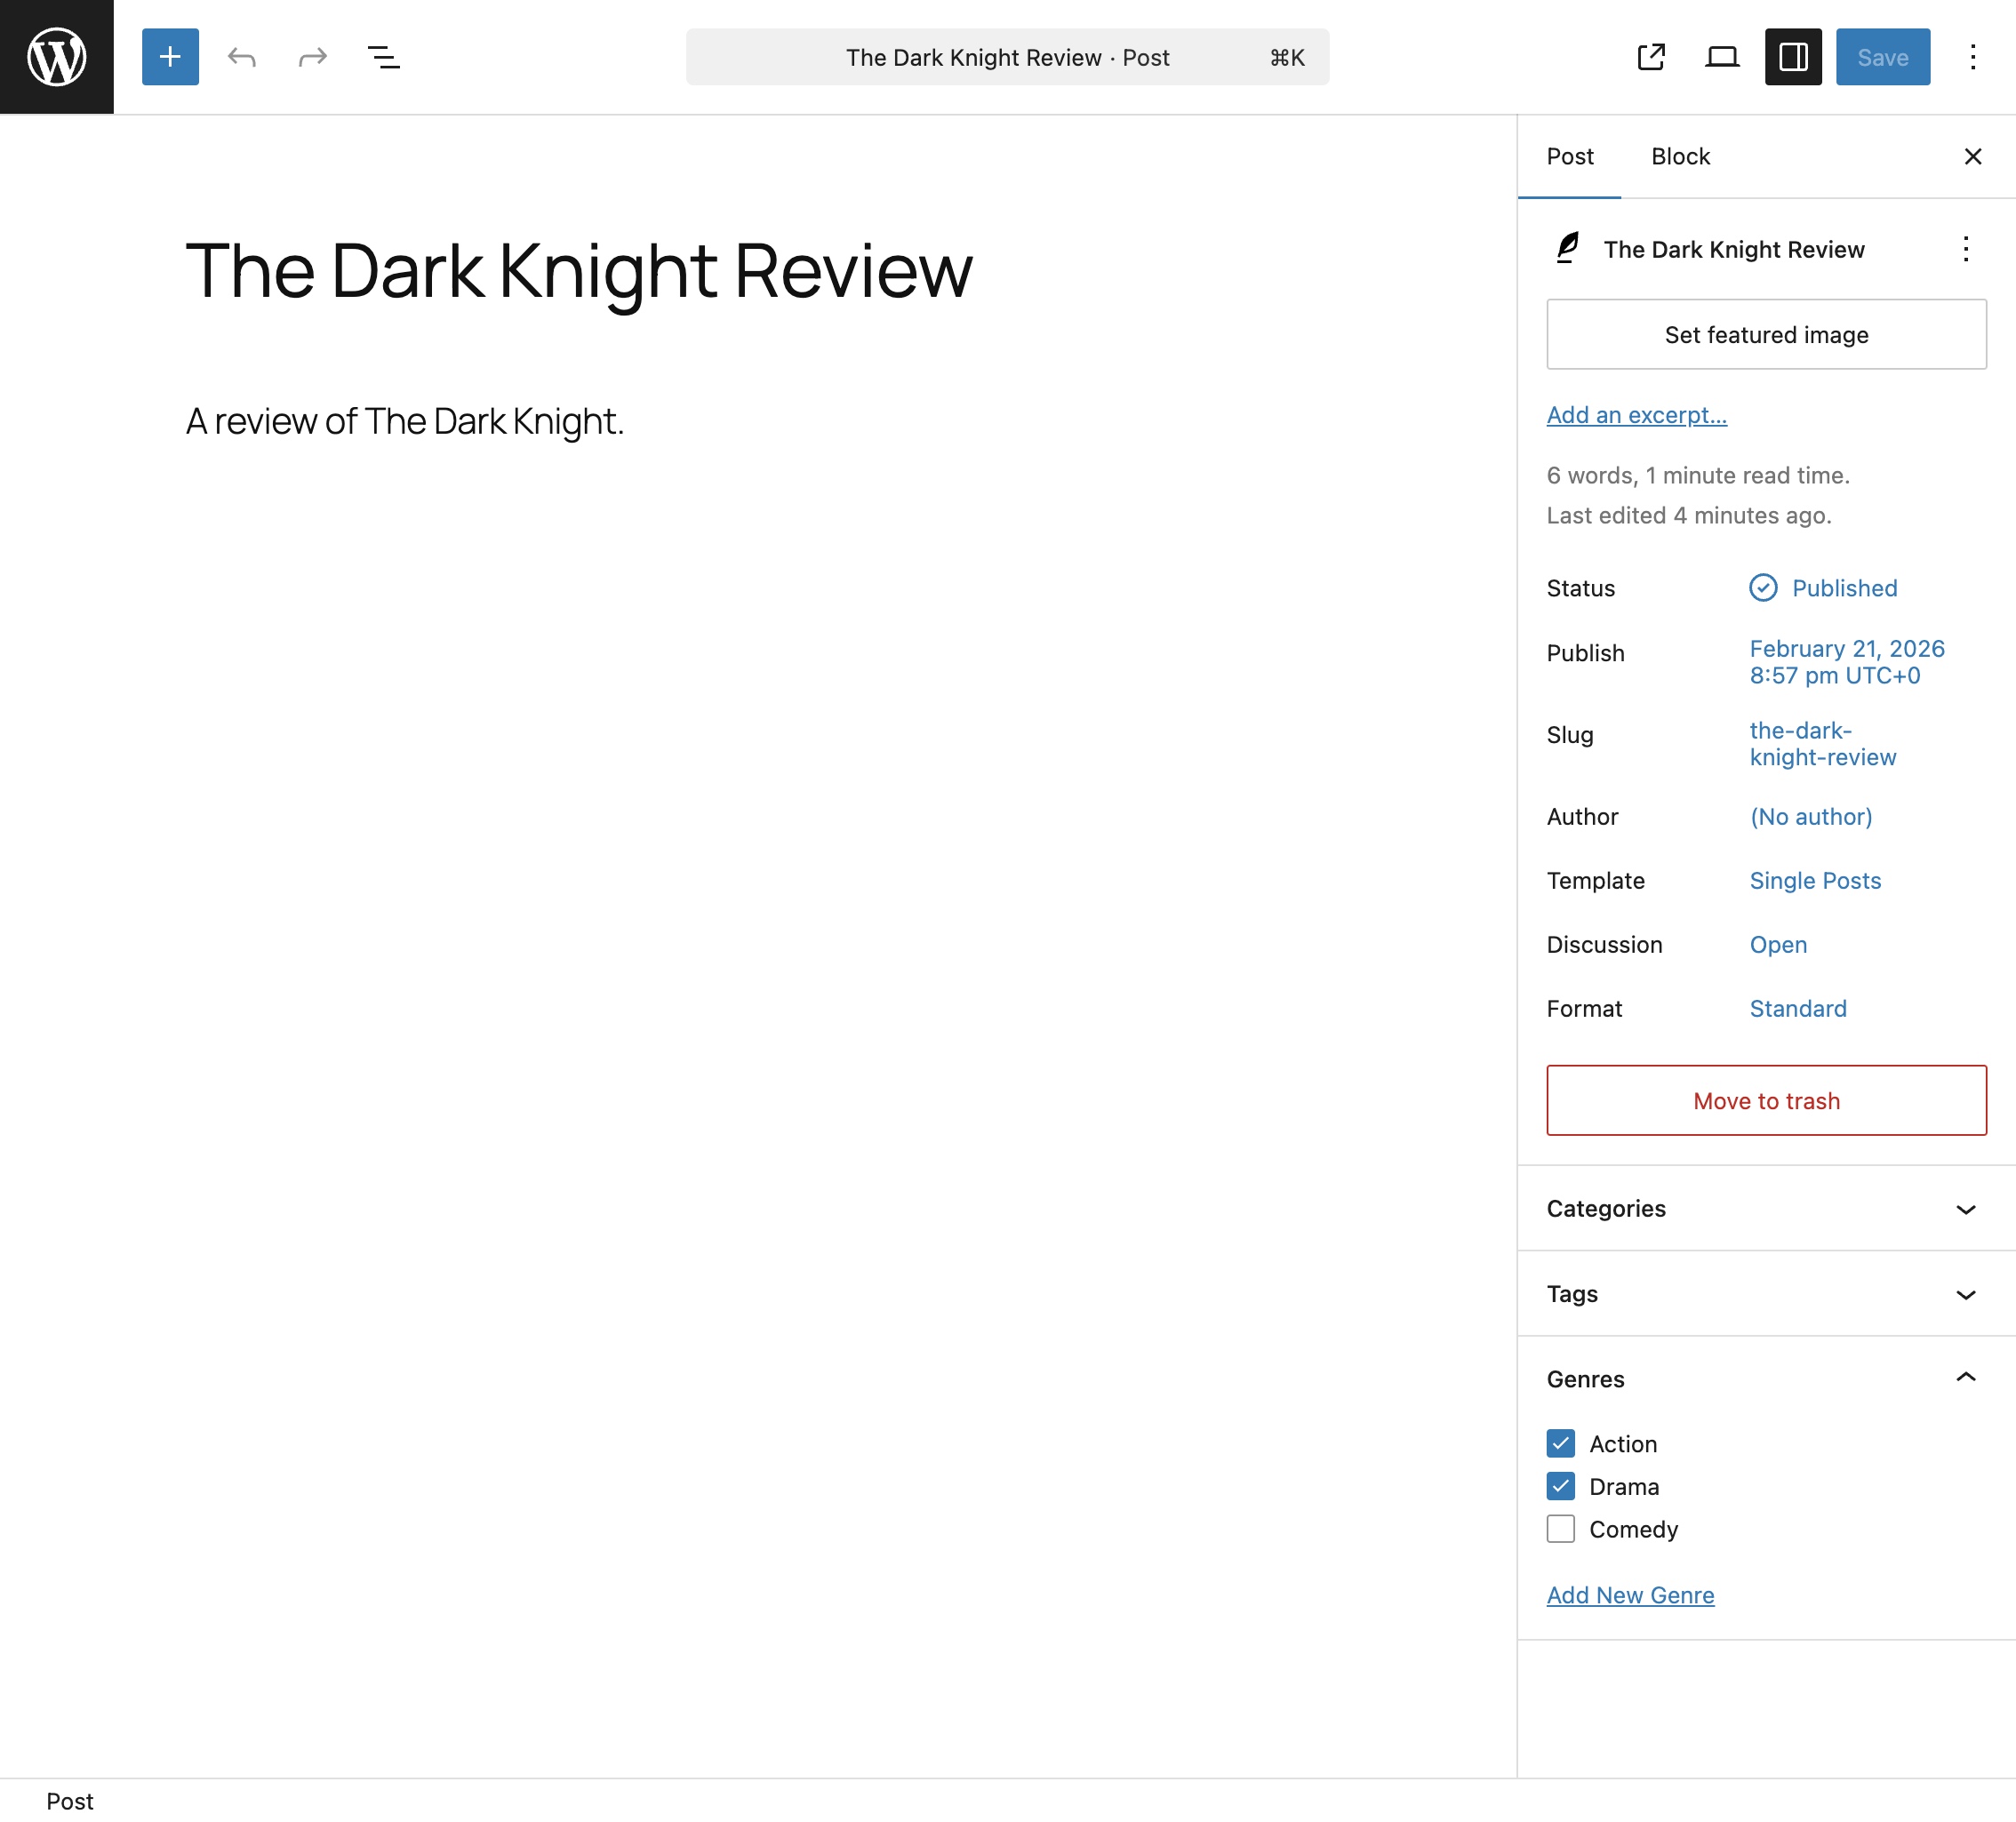Open the device preview laptop icon
Viewport: 2016px width, 1822px height.
tap(1722, 57)
